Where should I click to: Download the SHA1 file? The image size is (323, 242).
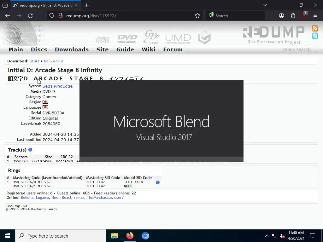tap(34, 61)
